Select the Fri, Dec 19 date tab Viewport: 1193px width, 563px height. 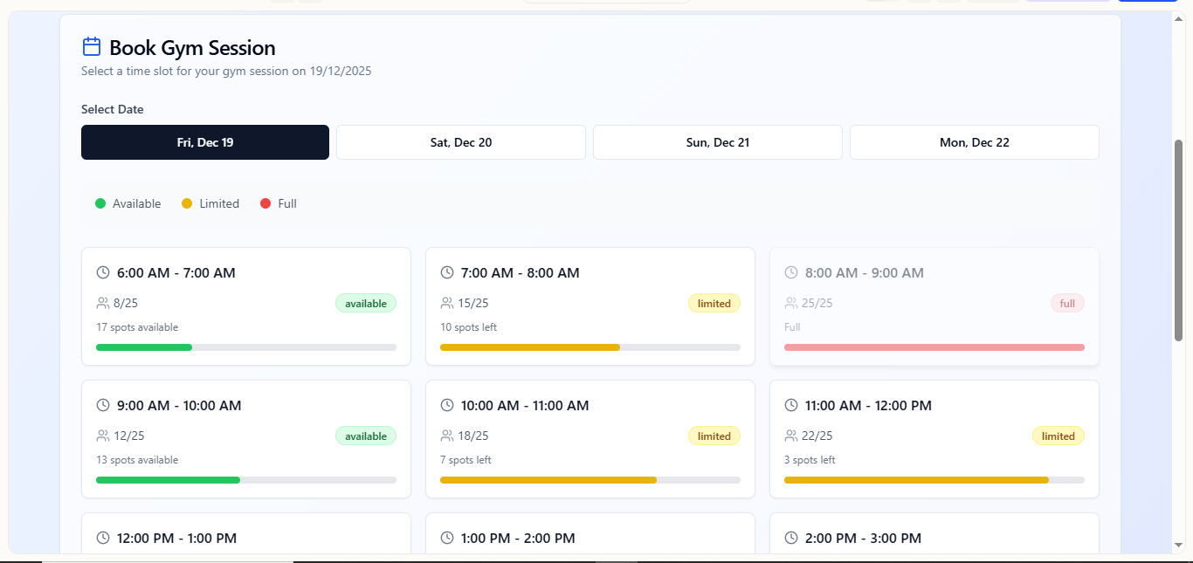205,142
